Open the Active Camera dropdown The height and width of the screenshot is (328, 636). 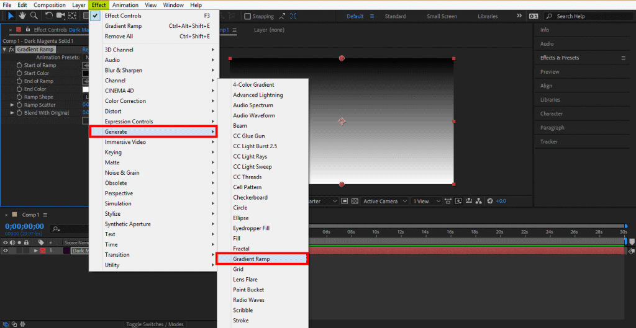(x=385, y=201)
